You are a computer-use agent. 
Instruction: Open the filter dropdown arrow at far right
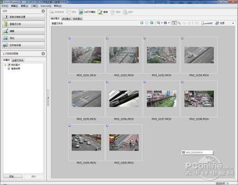click(x=233, y=23)
